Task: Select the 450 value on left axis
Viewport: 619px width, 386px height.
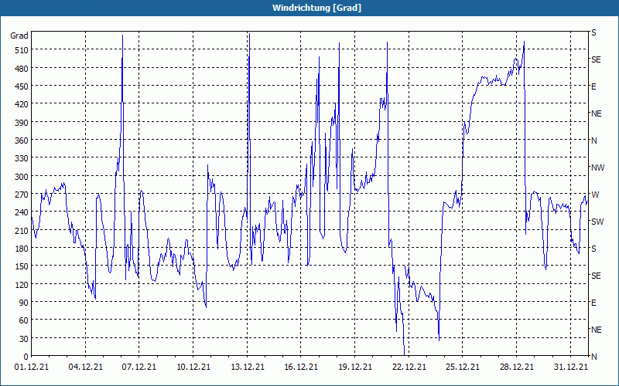Action: [22, 86]
